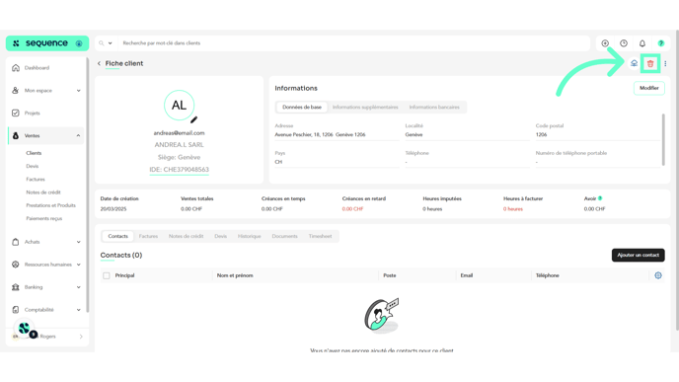Click the Mon espace person icon
The image size is (679, 382).
tap(16, 90)
